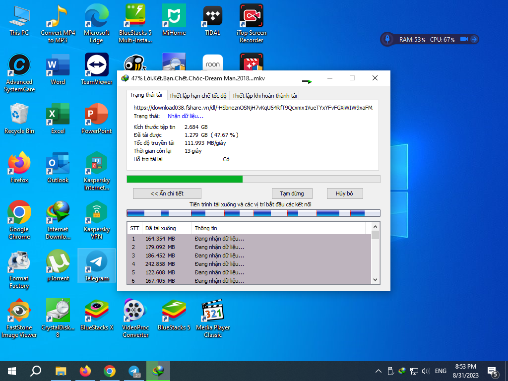Open taskbar Search magnifier
The width and height of the screenshot is (508, 381).
(36, 371)
